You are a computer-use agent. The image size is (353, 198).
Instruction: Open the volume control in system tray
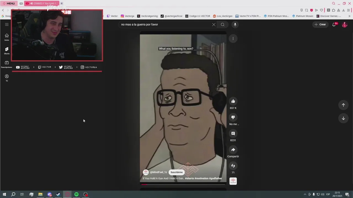point(323,194)
